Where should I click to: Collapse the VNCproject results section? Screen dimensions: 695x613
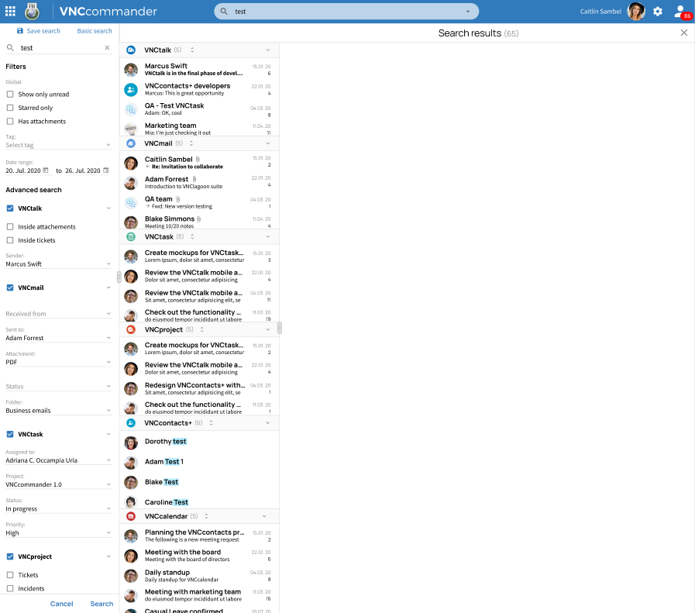[267, 329]
